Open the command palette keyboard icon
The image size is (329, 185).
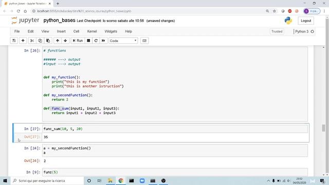[144, 41]
